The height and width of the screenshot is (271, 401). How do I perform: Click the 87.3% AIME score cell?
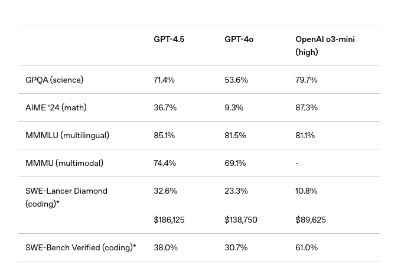click(307, 107)
